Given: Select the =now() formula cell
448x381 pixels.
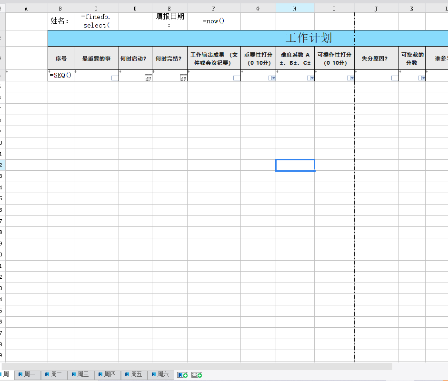Looking at the screenshot, I should [x=214, y=21].
